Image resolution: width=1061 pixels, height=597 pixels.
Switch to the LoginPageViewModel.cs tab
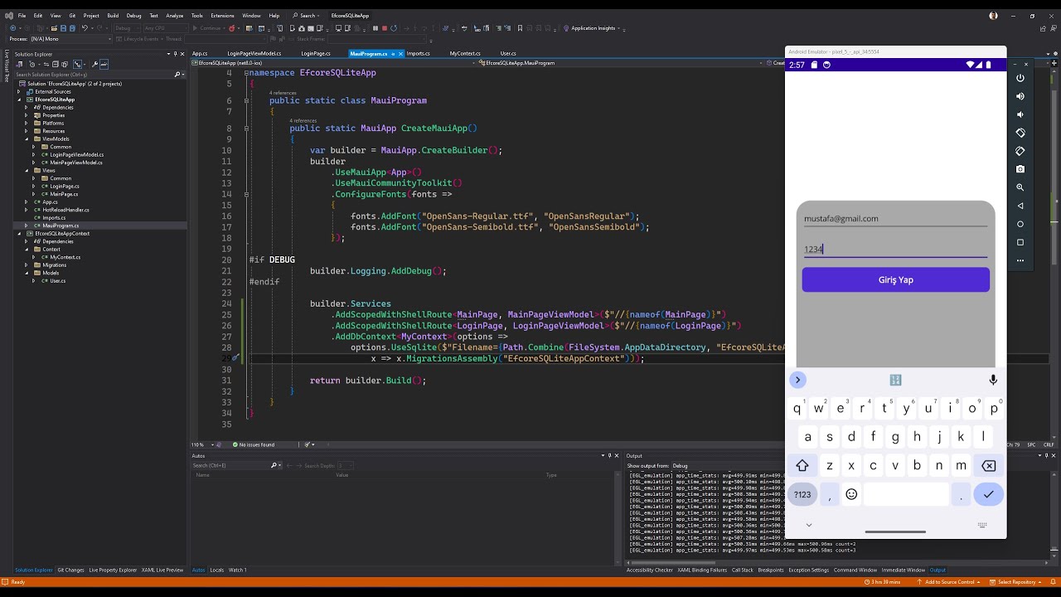click(254, 53)
